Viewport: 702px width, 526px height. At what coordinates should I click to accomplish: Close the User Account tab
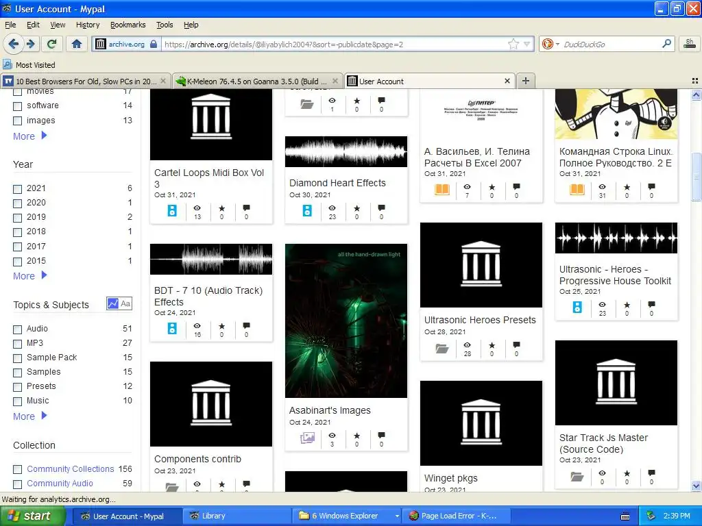(x=507, y=81)
